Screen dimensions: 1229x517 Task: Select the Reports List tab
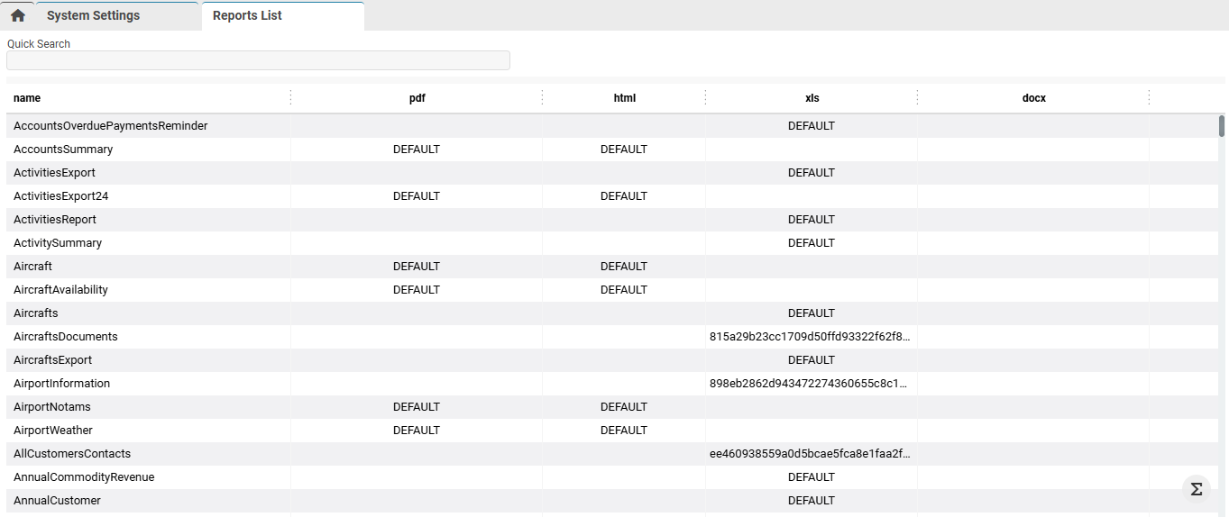coord(247,15)
